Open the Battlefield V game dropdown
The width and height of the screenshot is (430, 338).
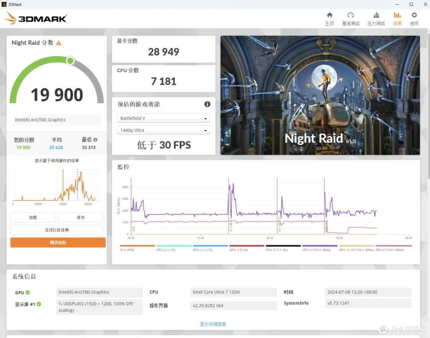point(164,118)
